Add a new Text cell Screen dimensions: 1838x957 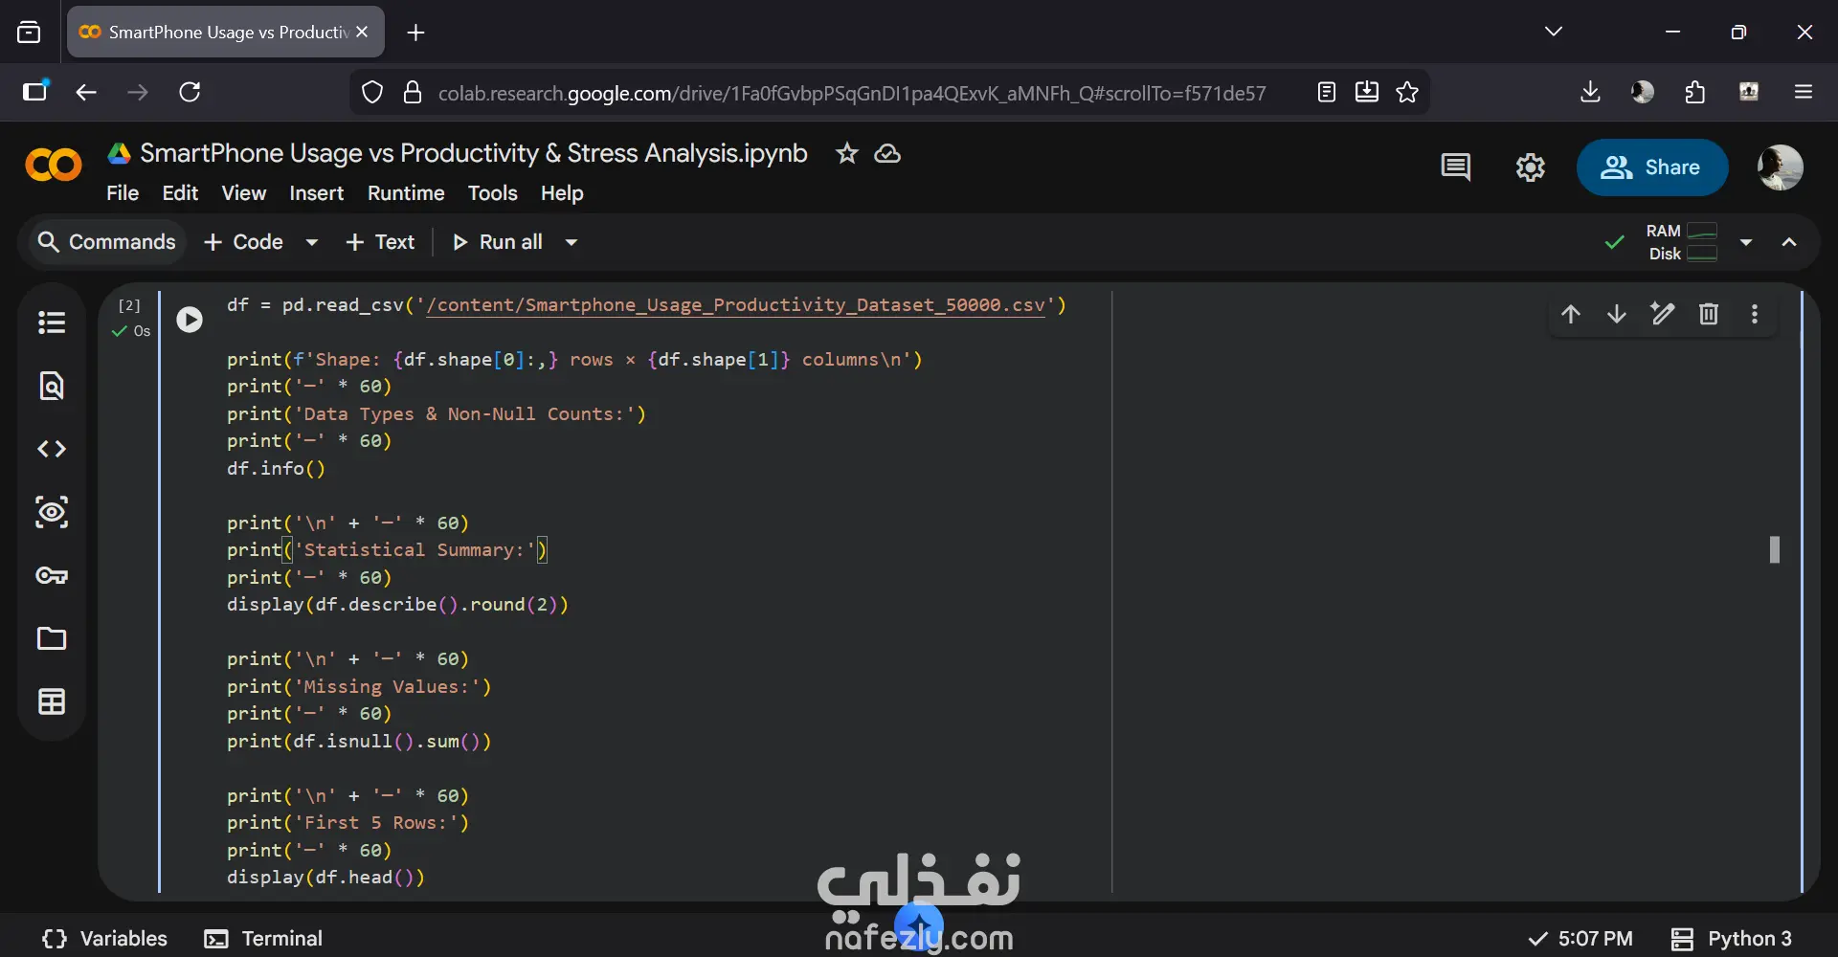tap(380, 242)
